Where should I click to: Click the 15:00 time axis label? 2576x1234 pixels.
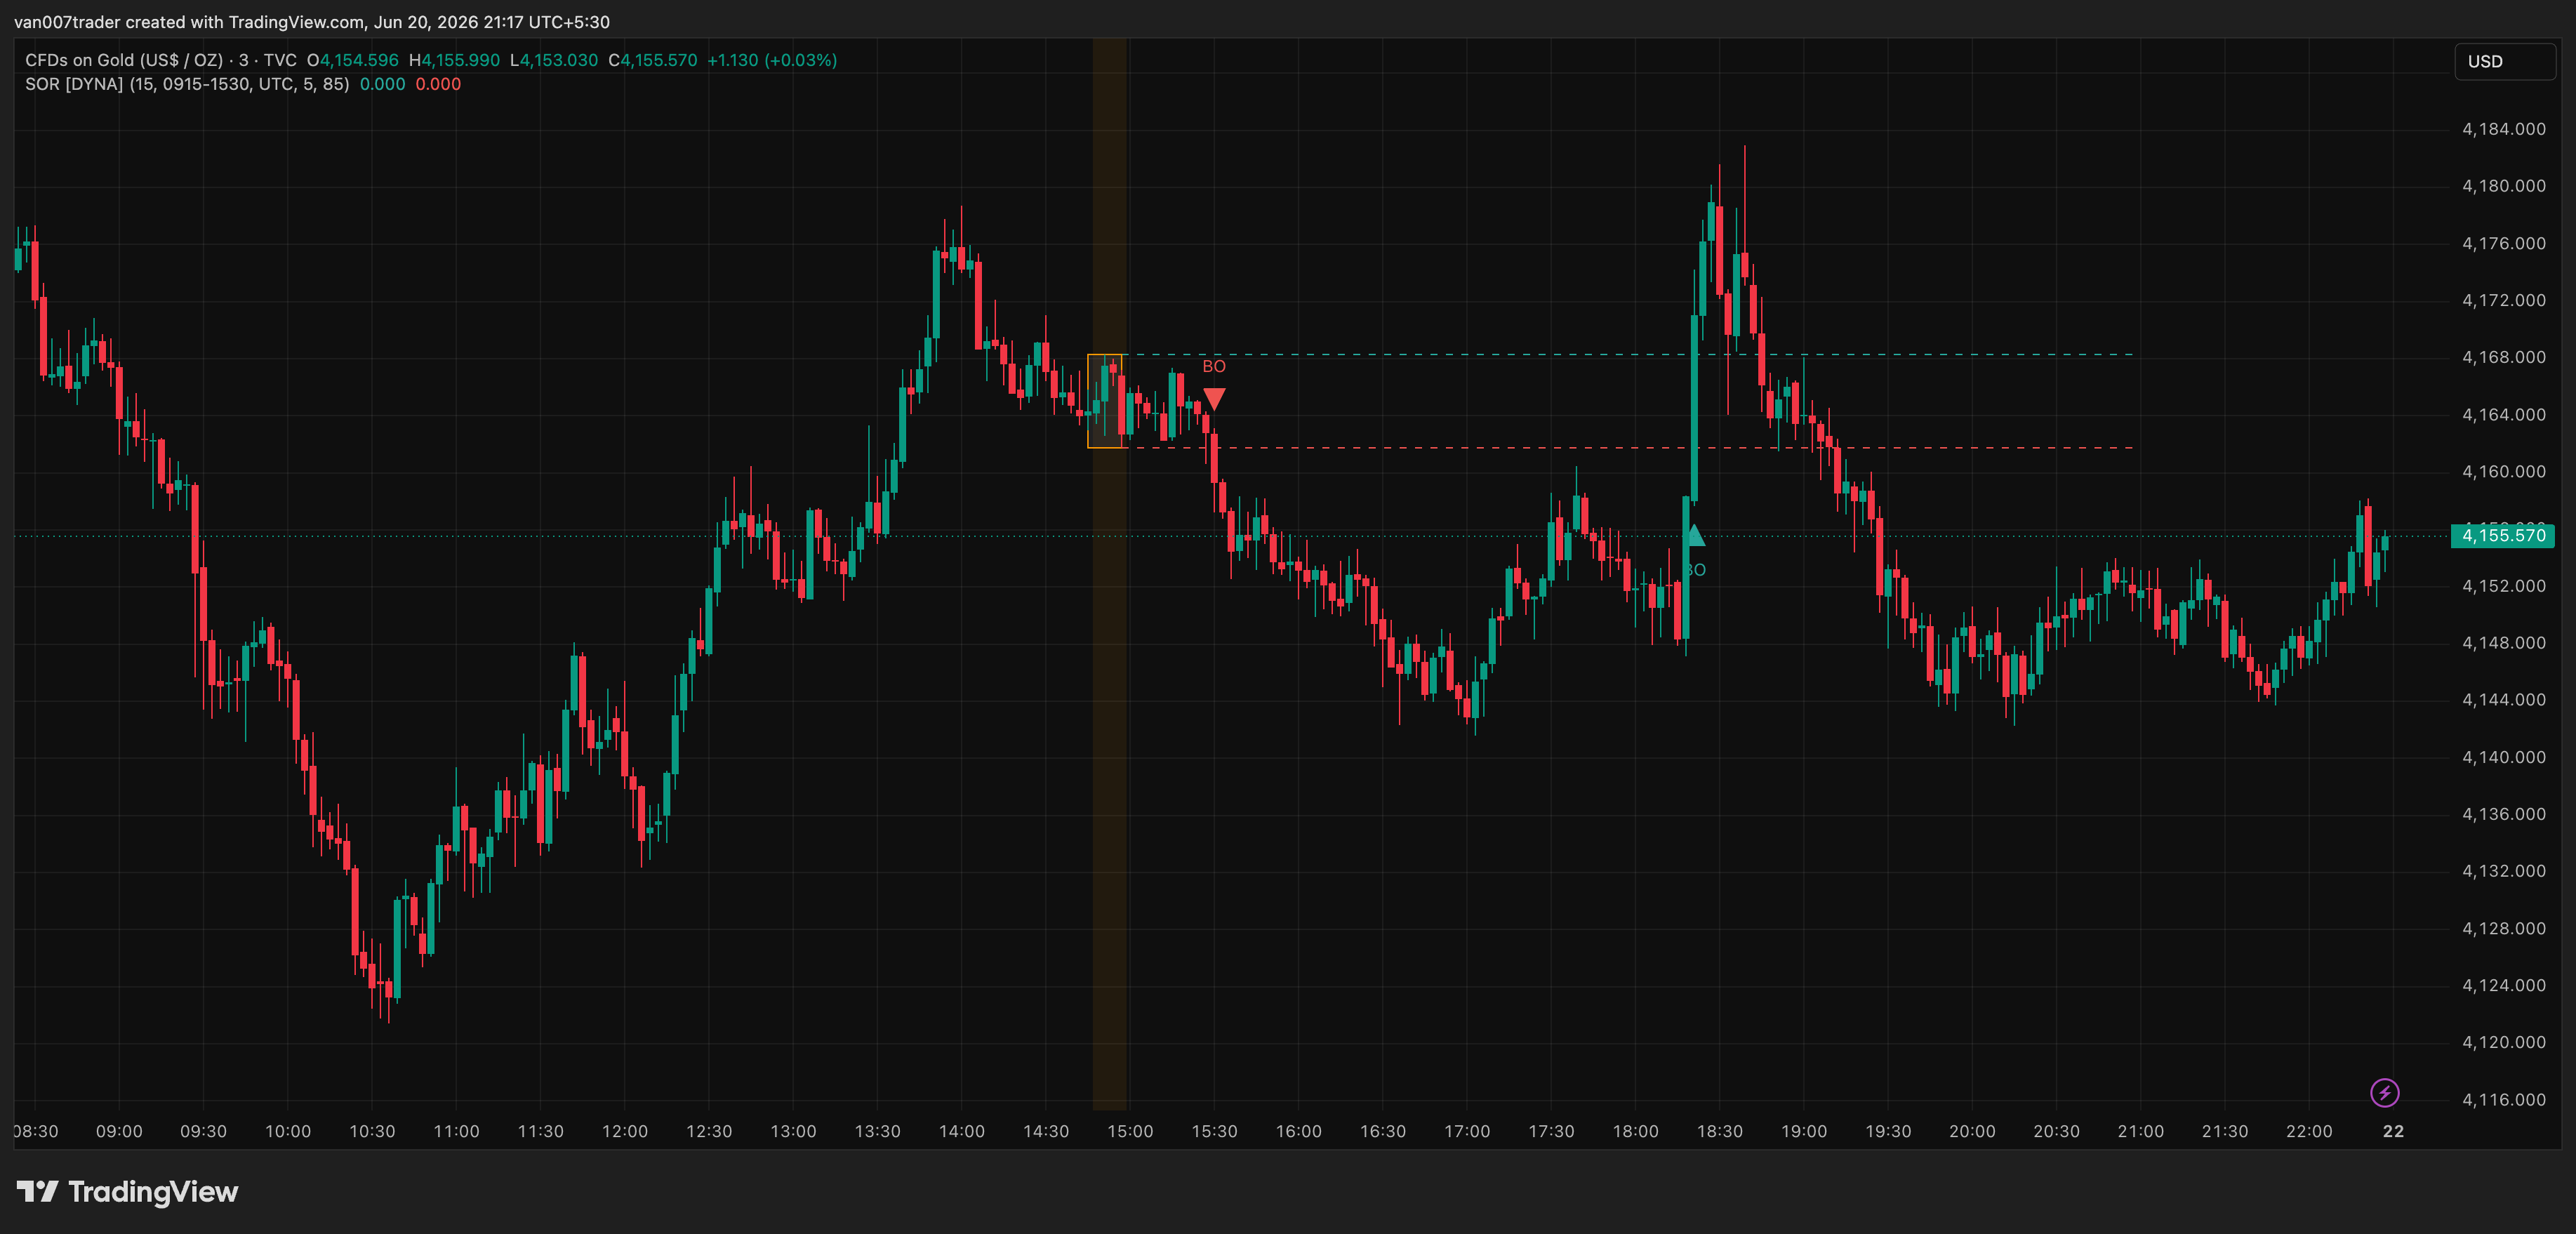(x=1130, y=1131)
